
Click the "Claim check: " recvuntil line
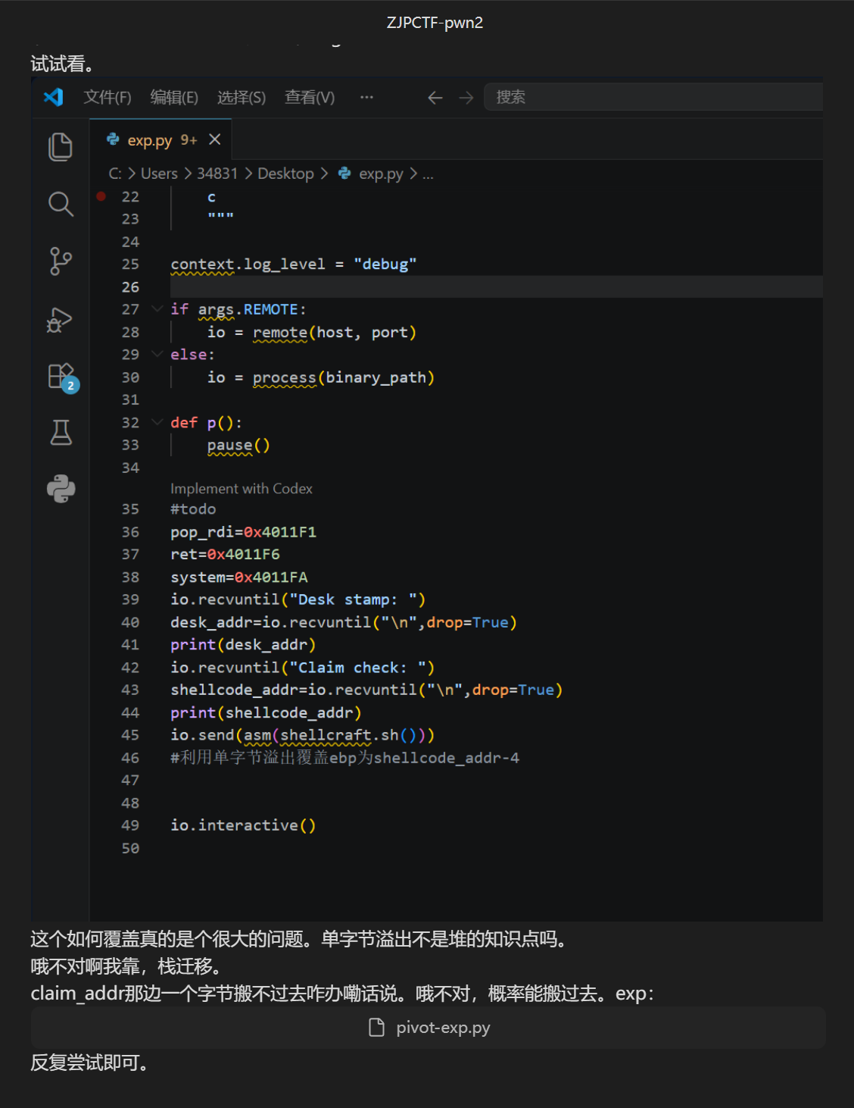pos(303,668)
